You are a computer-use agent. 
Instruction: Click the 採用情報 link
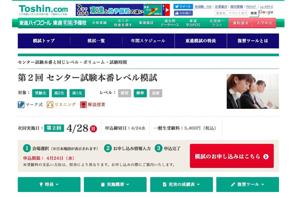[x=237, y=7]
